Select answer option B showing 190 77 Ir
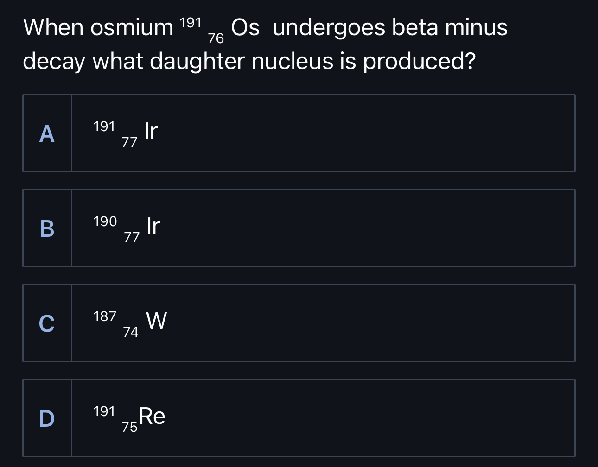Image resolution: width=598 pixels, height=467 pixels. click(x=299, y=228)
